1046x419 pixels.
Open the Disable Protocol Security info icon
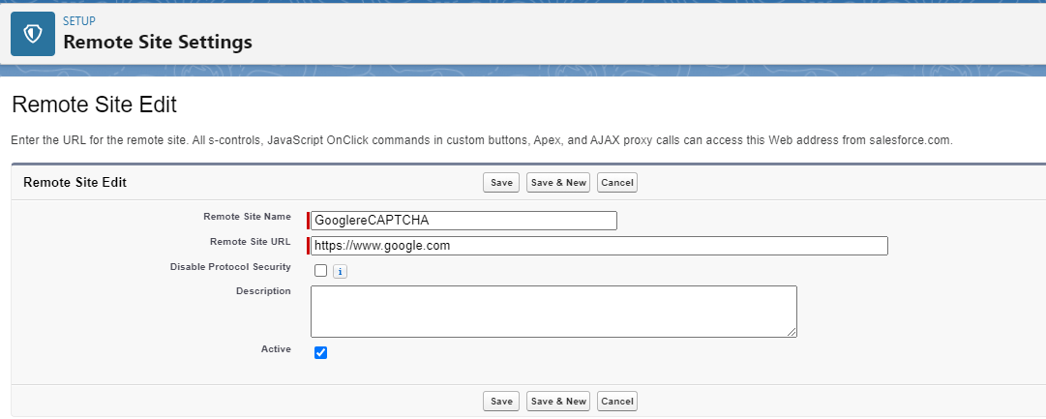[x=340, y=272]
